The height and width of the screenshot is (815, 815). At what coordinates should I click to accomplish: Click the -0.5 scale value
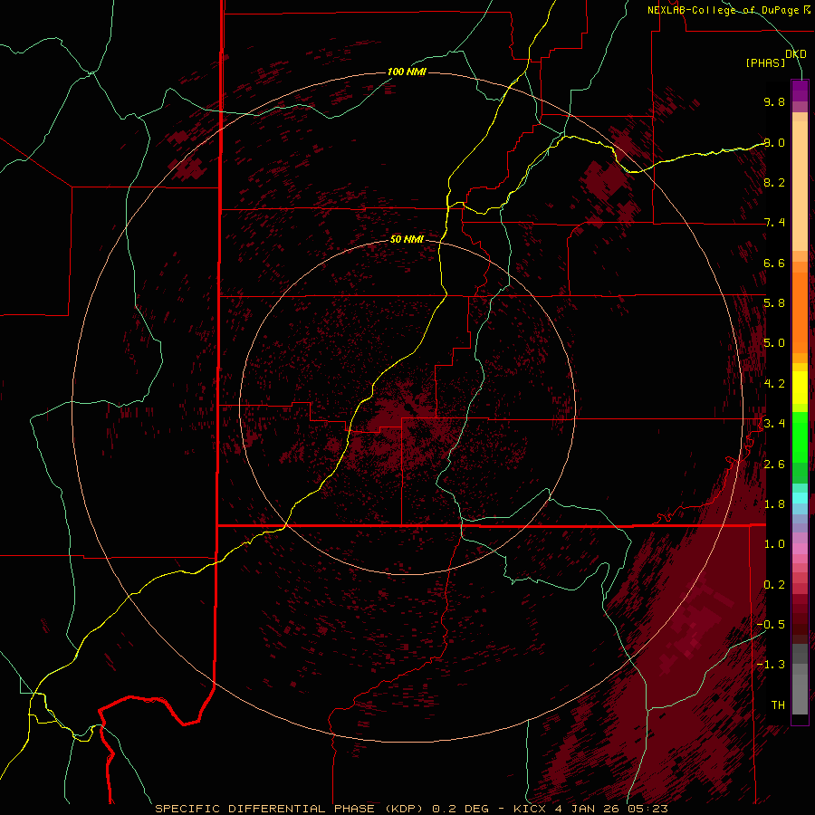(772, 625)
